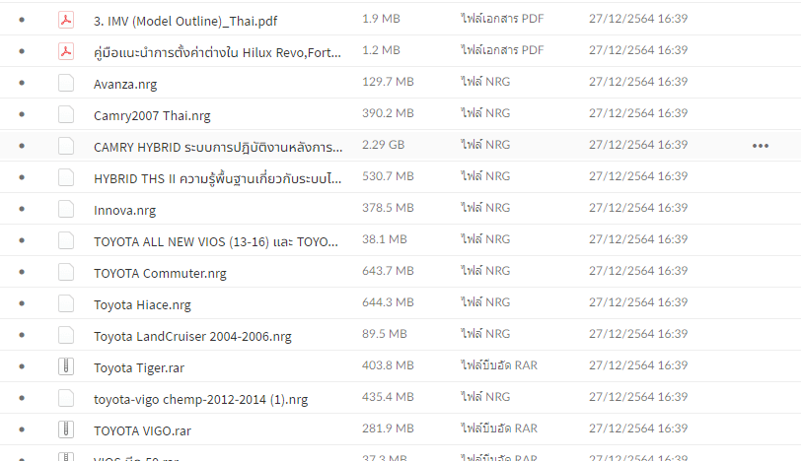Viewport: 801px width, 461px height.
Task: Select the bullet for Toyota Hiace.nrg row
Action: pos(22,303)
